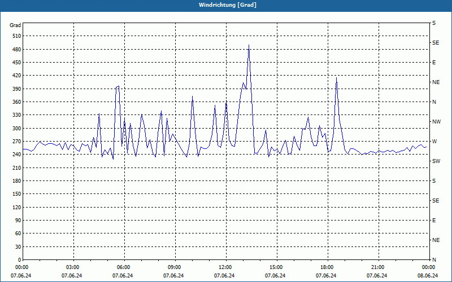Image resolution: width=452 pixels, height=282 pixels.
Task: Click the highest wind direction peak near 490
Action: pyautogui.click(x=249, y=45)
